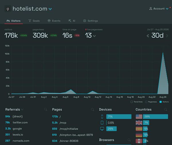Click the 29% desktop devices bar
The height and width of the screenshot is (145, 172).
pos(112,129)
